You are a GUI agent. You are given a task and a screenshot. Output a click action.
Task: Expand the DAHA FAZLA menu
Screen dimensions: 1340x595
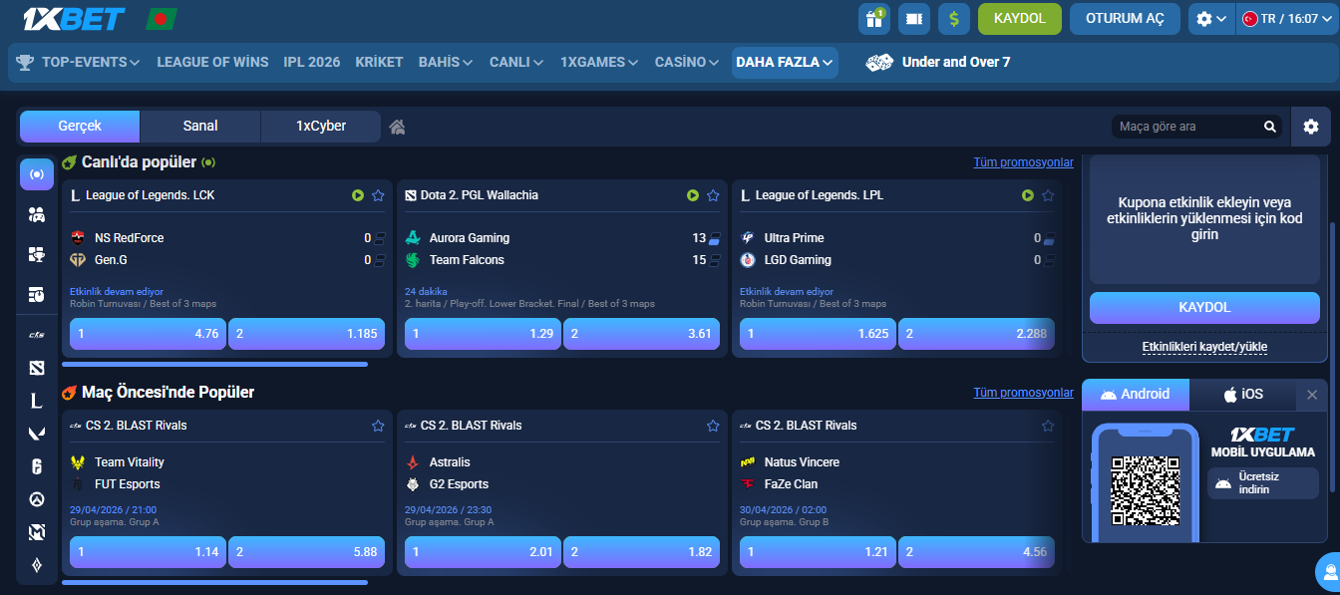pos(785,62)
